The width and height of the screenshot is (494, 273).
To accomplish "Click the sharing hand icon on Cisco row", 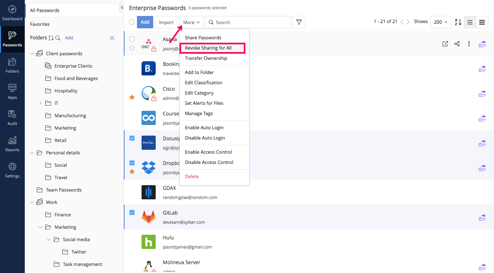I will click(482, 94).
